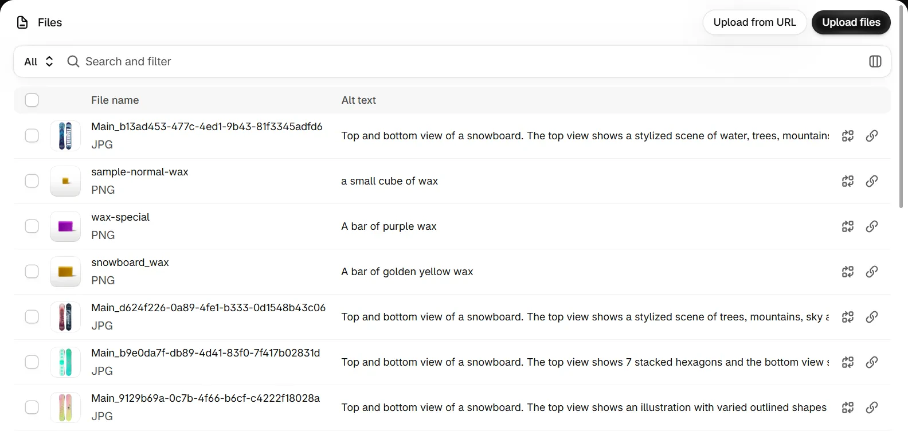Select the Main_b13ad453 file checkbox
Screen dimensions: 908x431
tap(32, 136)
